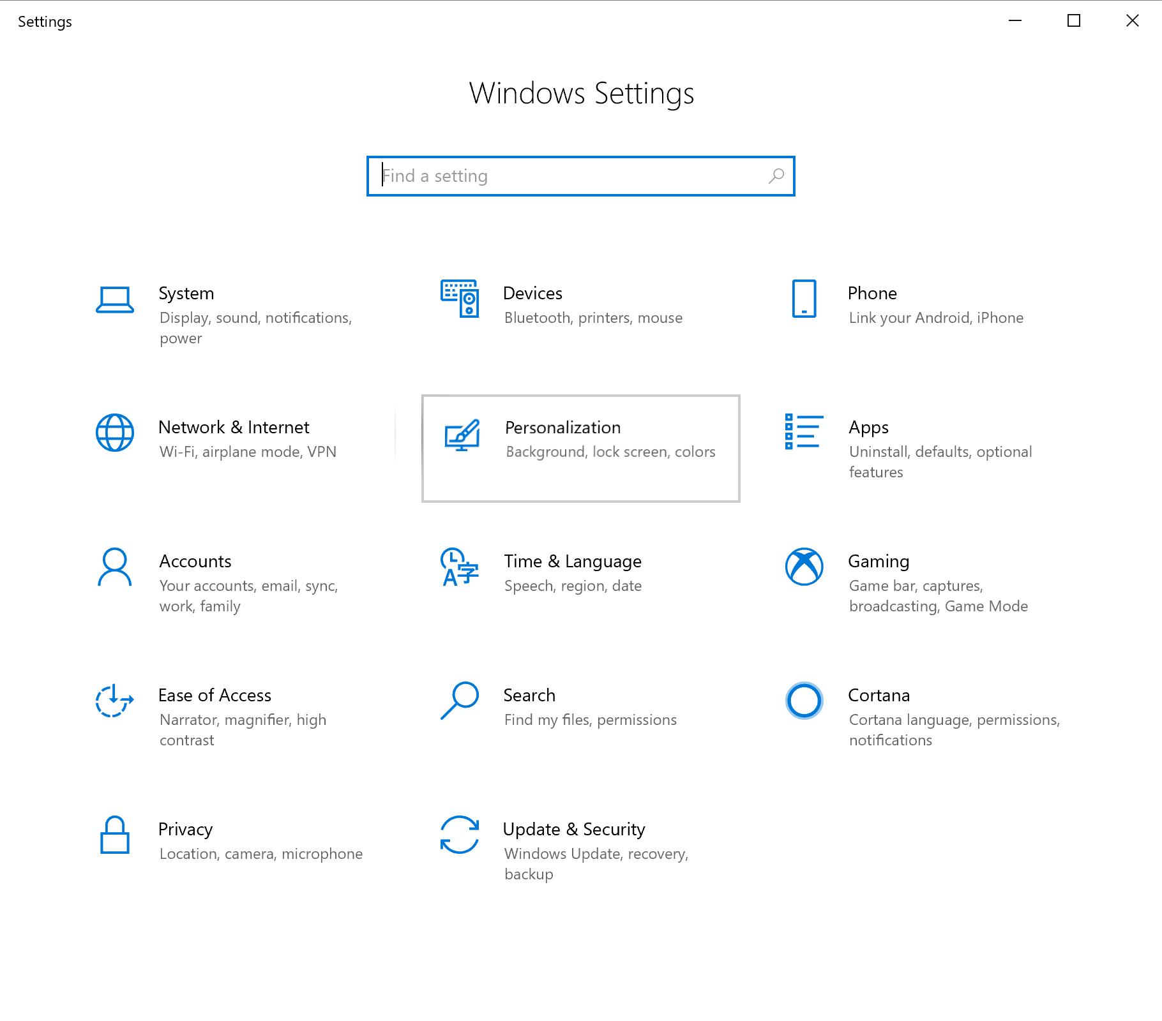1162x1021 pixels.
Task: Open Cortana settings title
Action: tap(879, 696)
